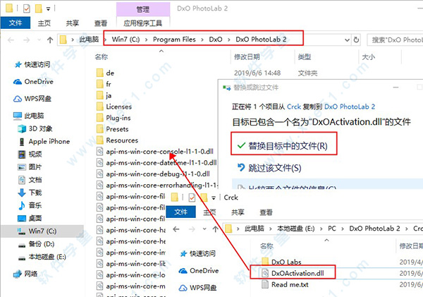This screenshot has height=297, width=423.
Task: Open the 查看 ribbon tab in the main window
Action: point(101,23)
